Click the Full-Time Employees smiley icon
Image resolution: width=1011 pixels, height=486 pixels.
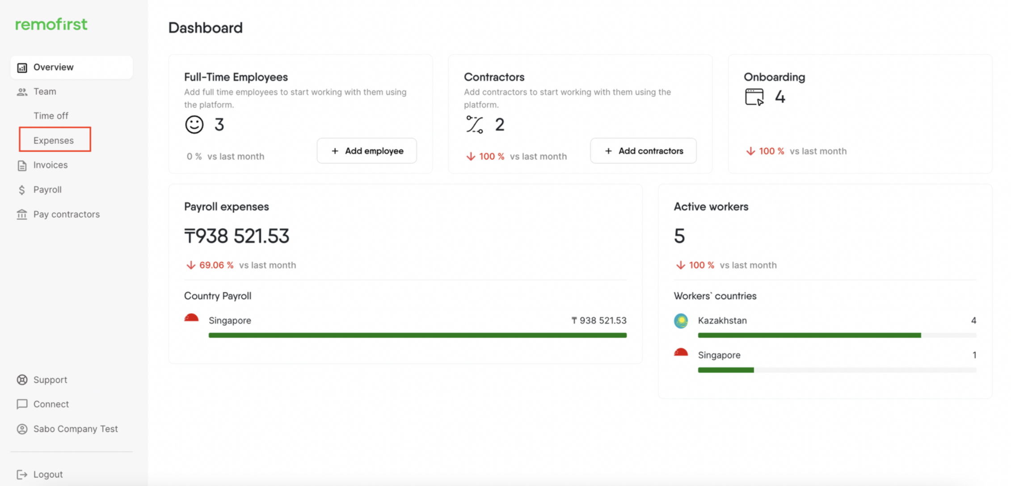click(194, 125)
